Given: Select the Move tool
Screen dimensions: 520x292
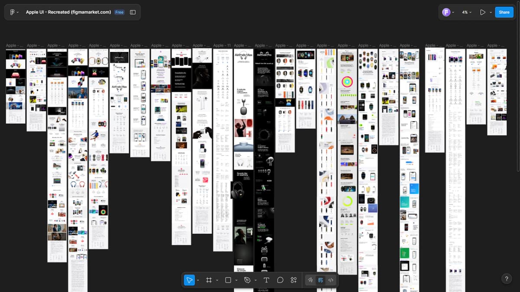Looking at the screenshot, I should [x=189, y=280].
